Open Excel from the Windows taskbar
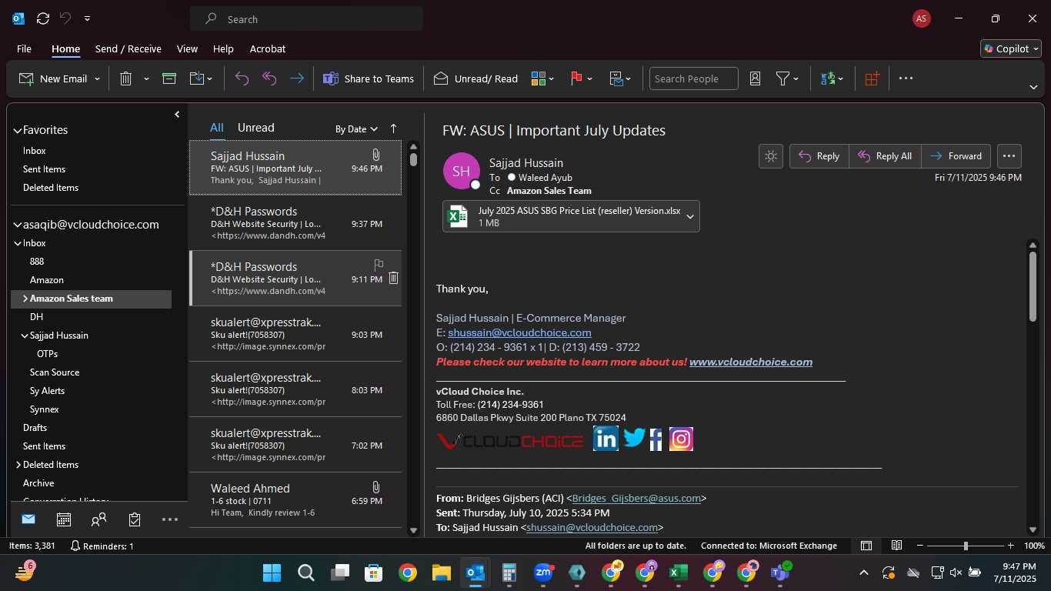This screenshot has height=591, width=1051. (x=678, y=573)
